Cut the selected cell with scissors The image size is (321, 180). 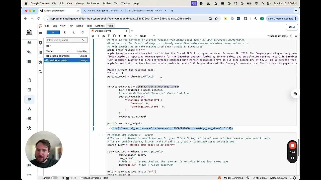click(x=104, y=36)
